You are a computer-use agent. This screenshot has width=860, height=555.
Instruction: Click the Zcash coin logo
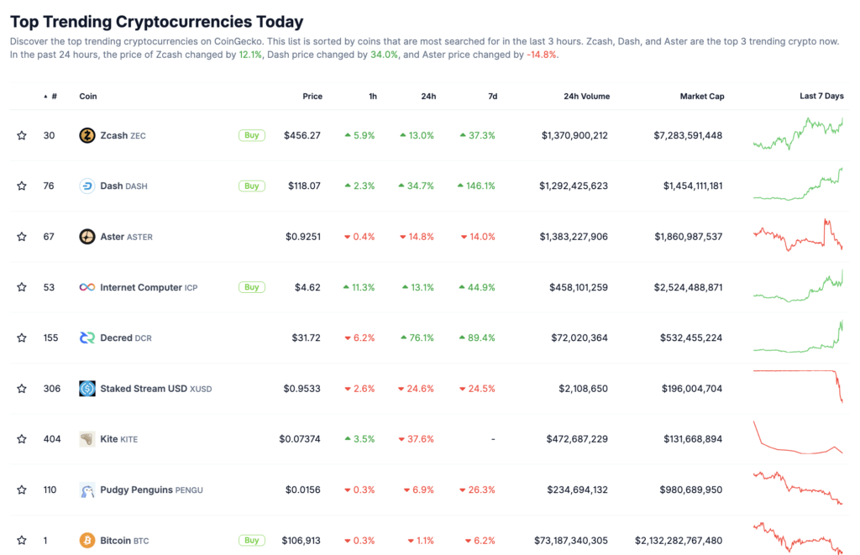pyautogui.click(x=87, y=135)
